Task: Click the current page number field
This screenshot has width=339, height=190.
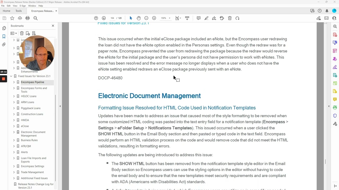Action: tap(112, 18)
